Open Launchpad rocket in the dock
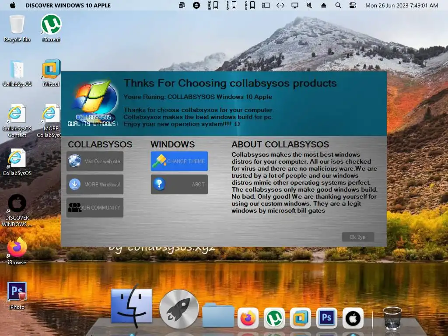Image resolution: width=448 pixels, height=336 pixels. tap(179, 308)
